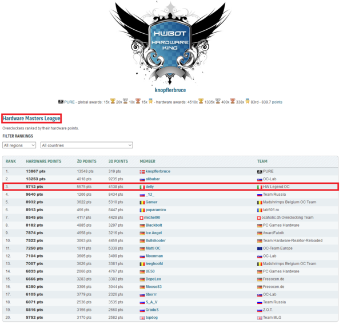Open member leeghoofd profile
Viewport: 343px width, 324px height.
(x=154, y=263)
